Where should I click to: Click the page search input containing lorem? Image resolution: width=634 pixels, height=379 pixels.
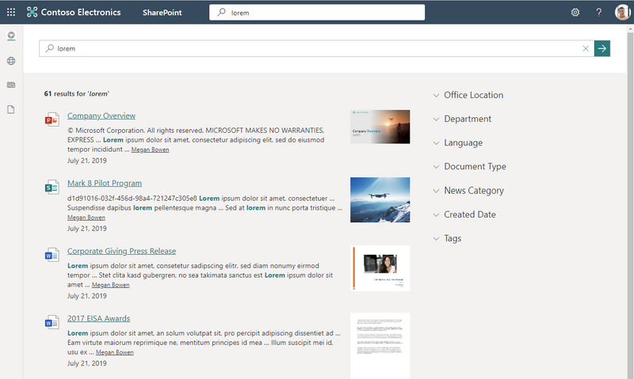(x=317, y=48)
